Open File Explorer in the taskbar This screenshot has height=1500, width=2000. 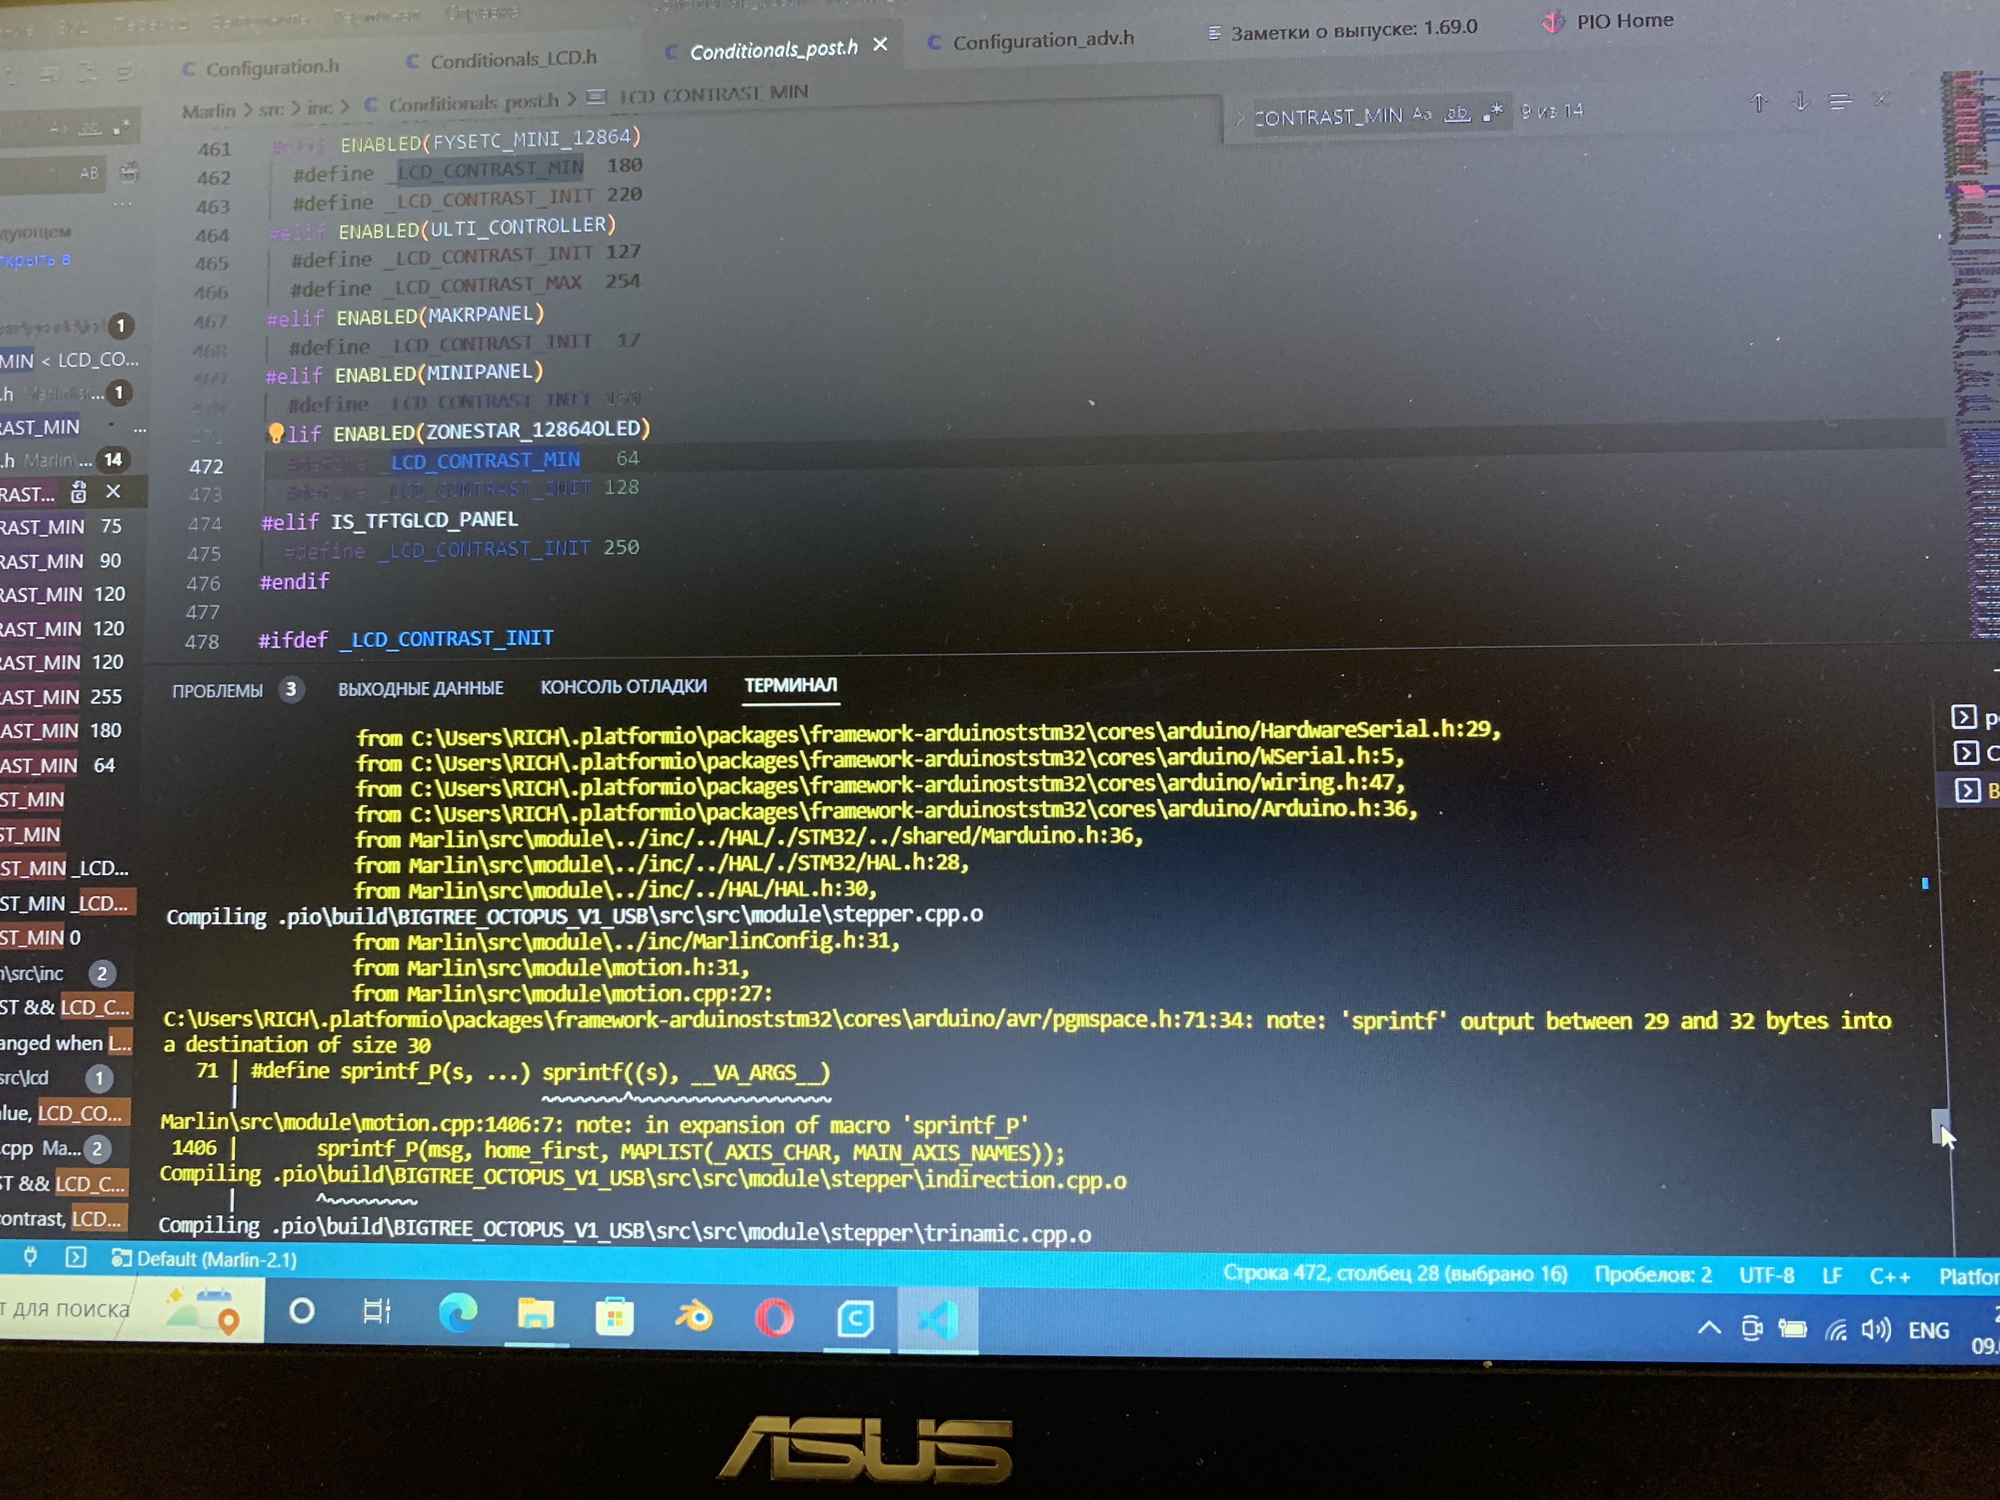coord(535,1314)
